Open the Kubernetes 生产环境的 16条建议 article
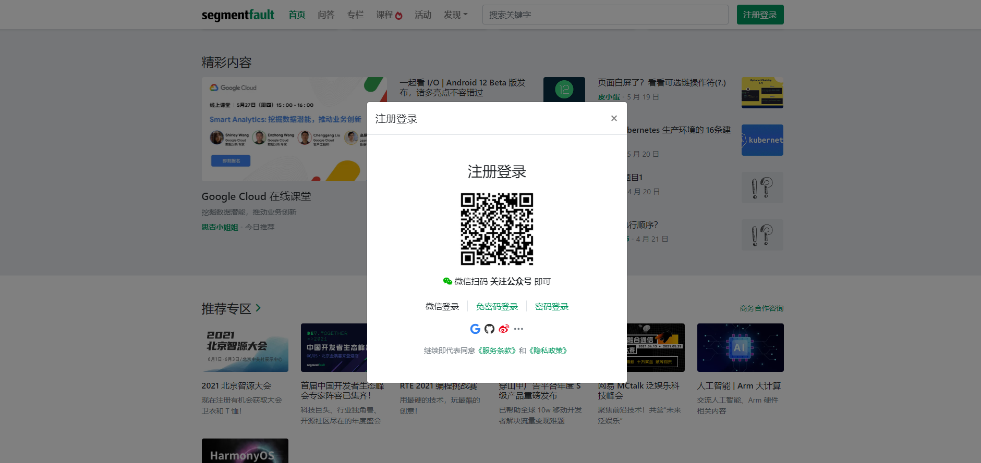 pyautogui.click(x=679, y=130)
